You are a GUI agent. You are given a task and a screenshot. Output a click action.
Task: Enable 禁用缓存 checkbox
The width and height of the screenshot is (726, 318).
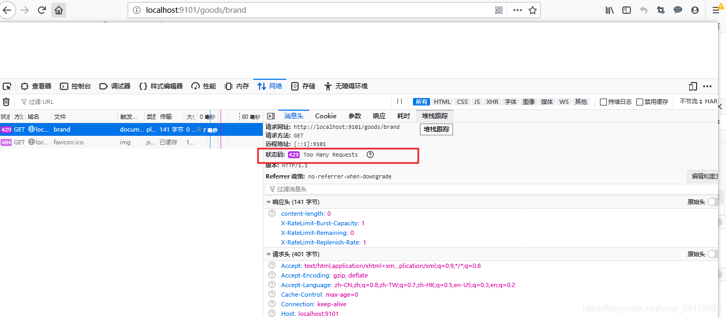639,102
